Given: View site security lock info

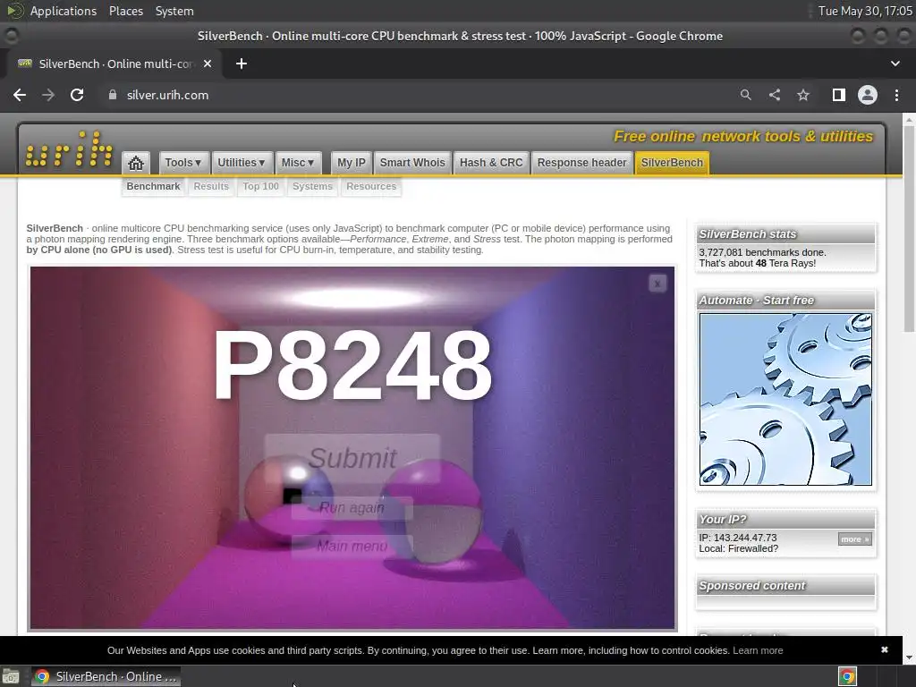Looking at the screenshot, I should tap(113, 95).
